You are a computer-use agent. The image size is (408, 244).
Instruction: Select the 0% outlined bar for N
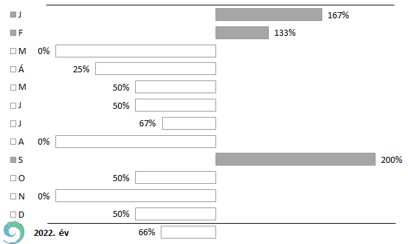click(136, 195)
